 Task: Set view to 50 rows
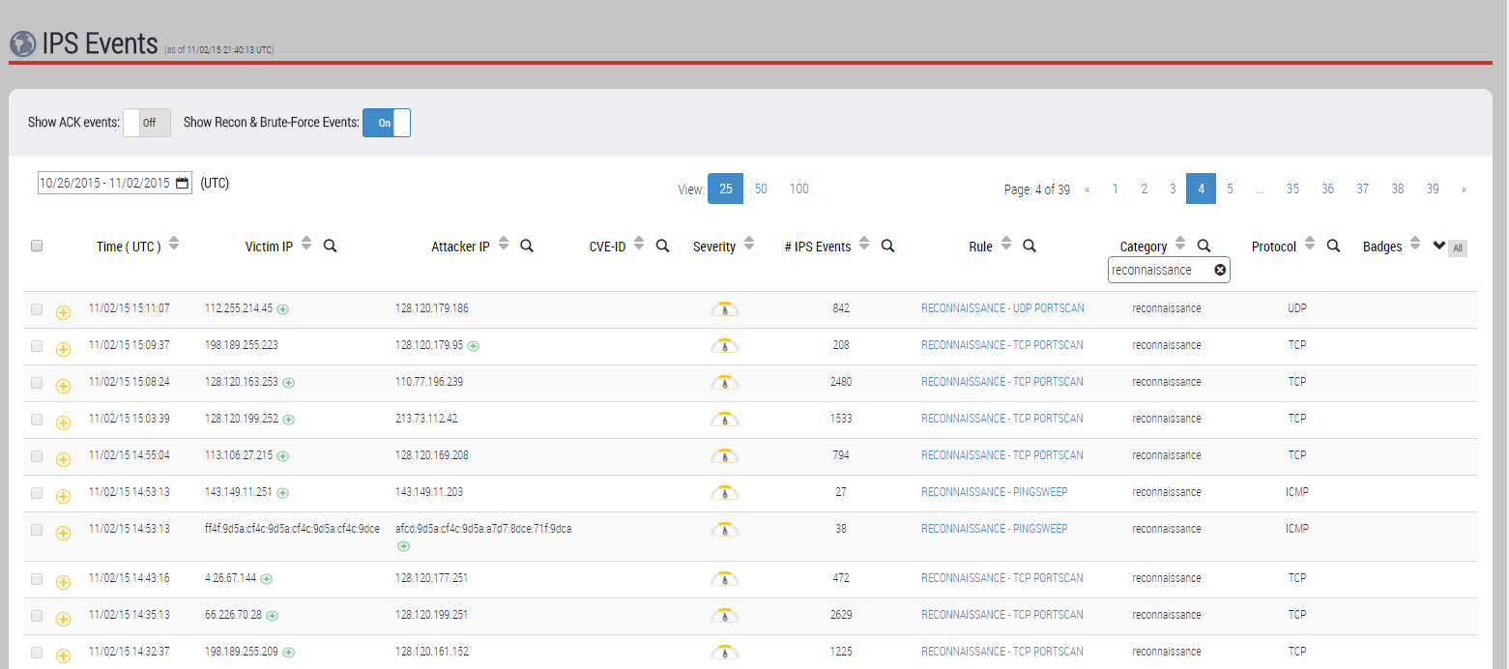(x=761, y=189)
